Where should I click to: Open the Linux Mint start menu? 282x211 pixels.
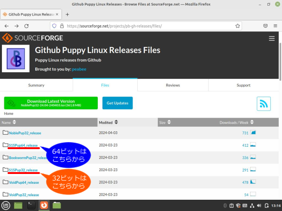tap(6, 205)
